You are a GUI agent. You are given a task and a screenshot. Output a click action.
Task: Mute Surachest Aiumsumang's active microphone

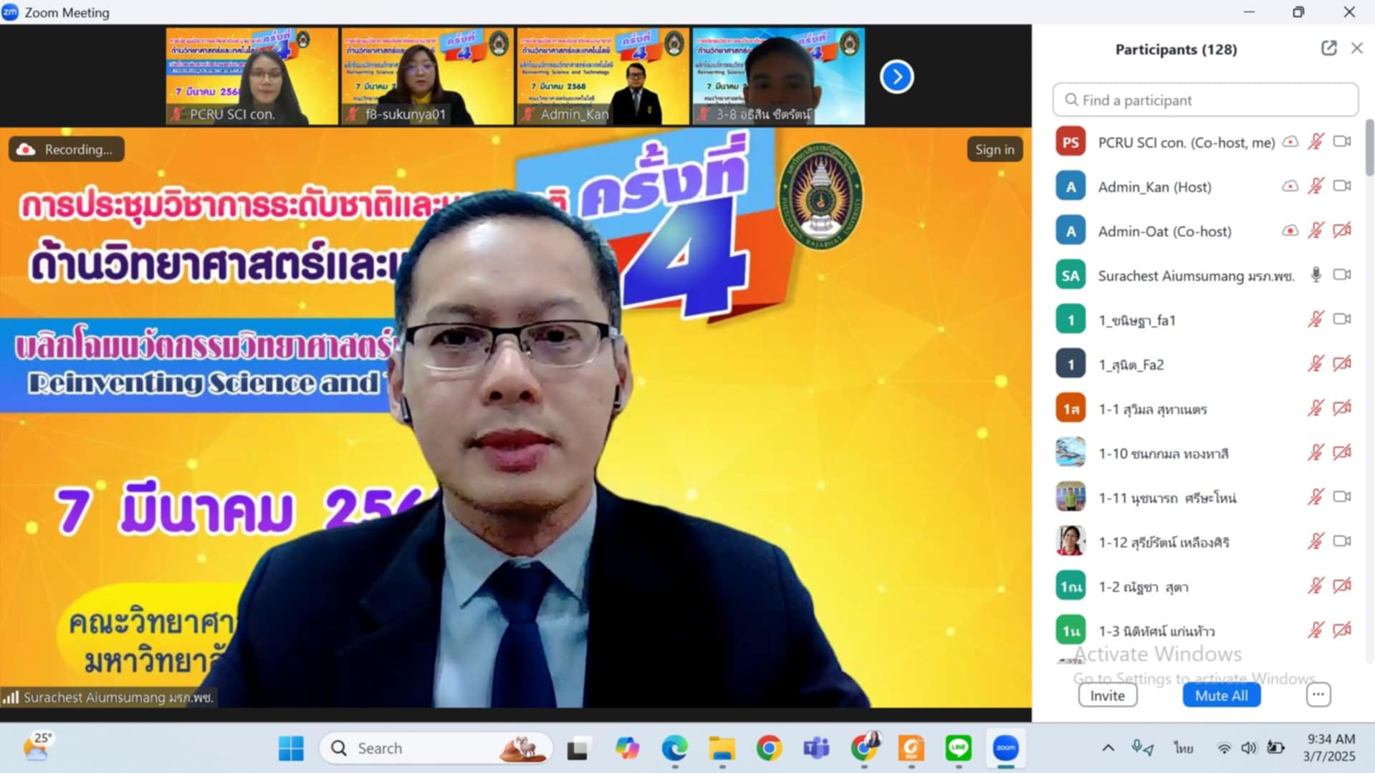pos(1316,275)
